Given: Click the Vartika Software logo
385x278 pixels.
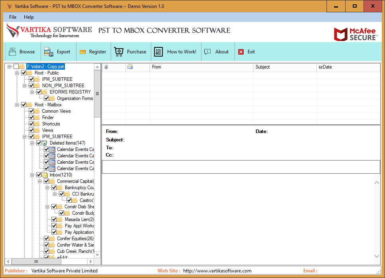Looking at the screenshot, I should (x=49, y=31).
